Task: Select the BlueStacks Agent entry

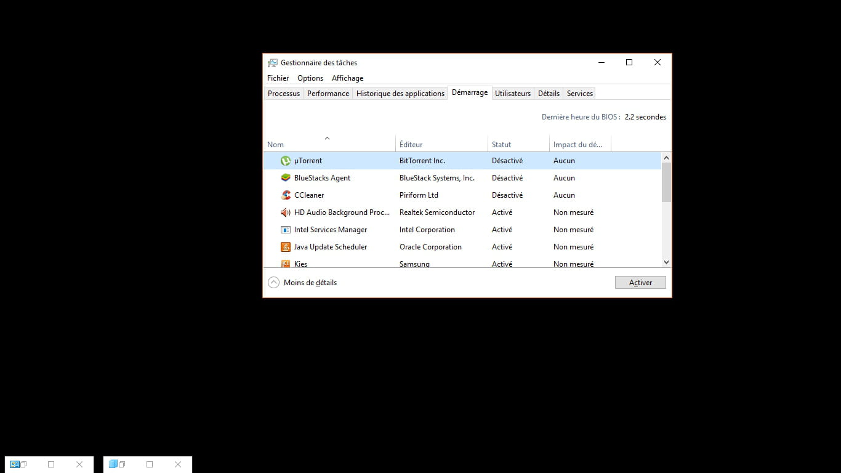Action: 322,178
